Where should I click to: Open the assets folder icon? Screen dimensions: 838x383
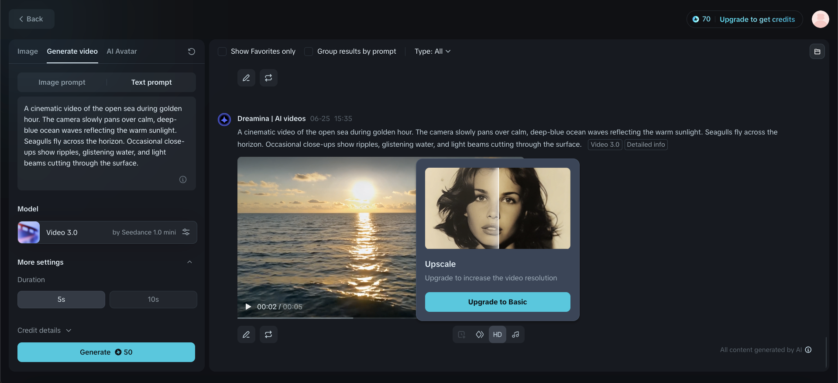pyautogui.click(x=817, y=52)
